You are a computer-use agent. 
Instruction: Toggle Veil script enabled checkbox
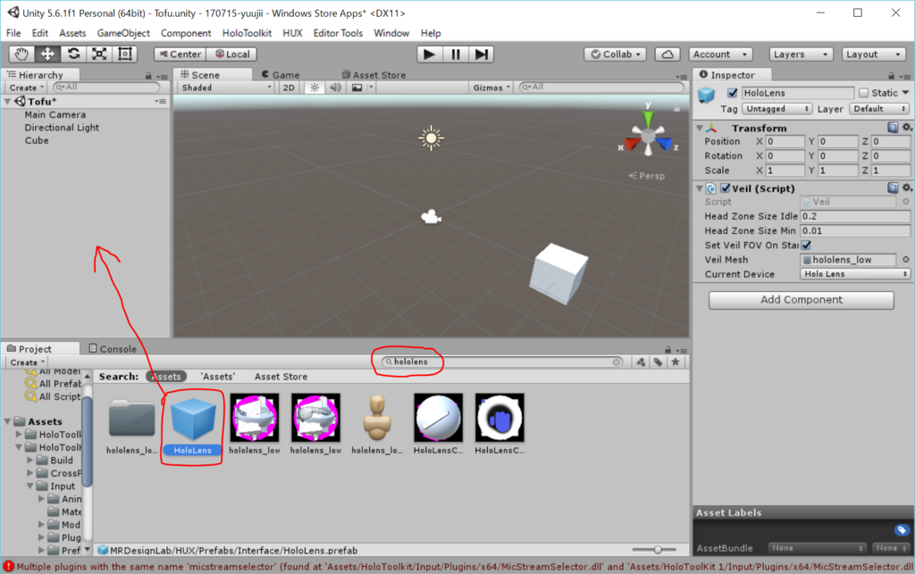tap(726, 188)
